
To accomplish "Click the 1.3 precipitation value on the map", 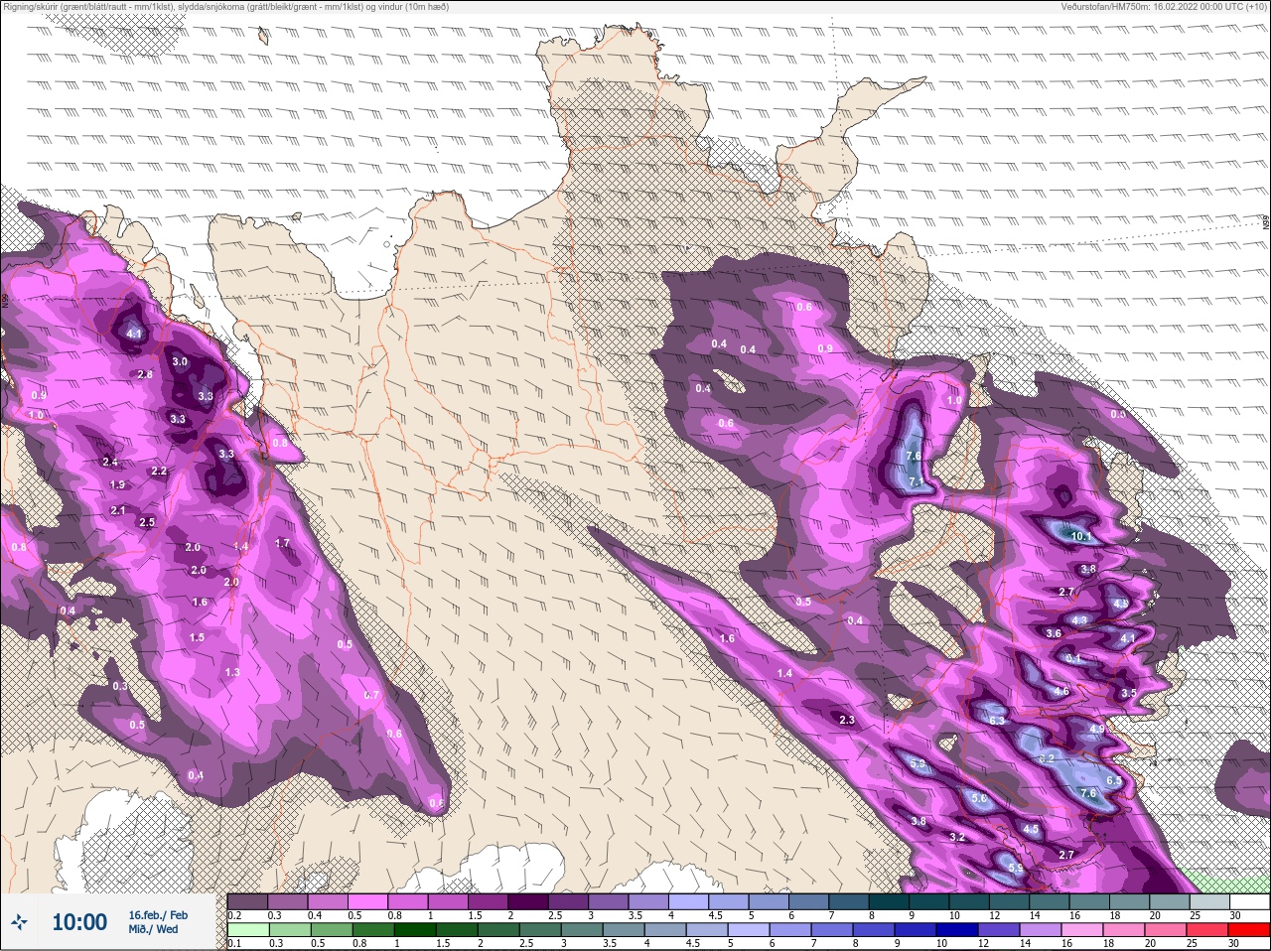I will point(232,673).
